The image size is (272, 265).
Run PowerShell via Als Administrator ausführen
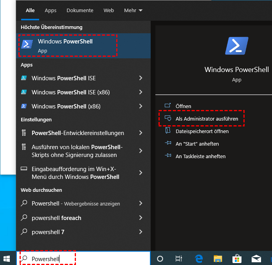(207, 119)
